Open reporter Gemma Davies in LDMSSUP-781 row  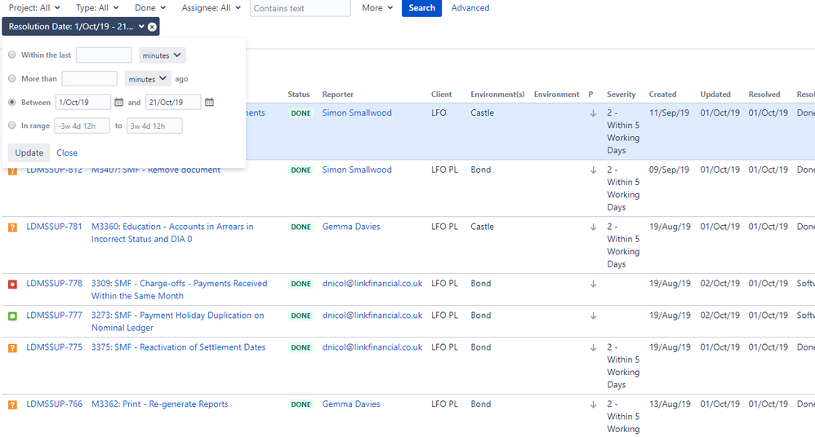(x=351, y=227)
